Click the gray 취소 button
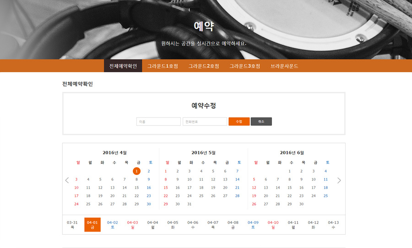 point(261,121)
